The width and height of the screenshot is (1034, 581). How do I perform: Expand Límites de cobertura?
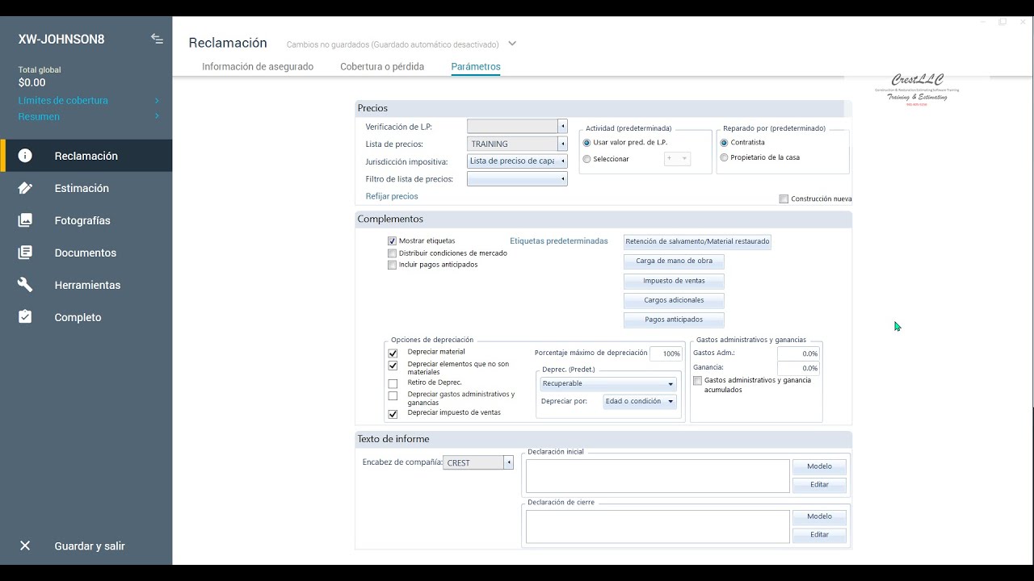(x=89, y=100)
